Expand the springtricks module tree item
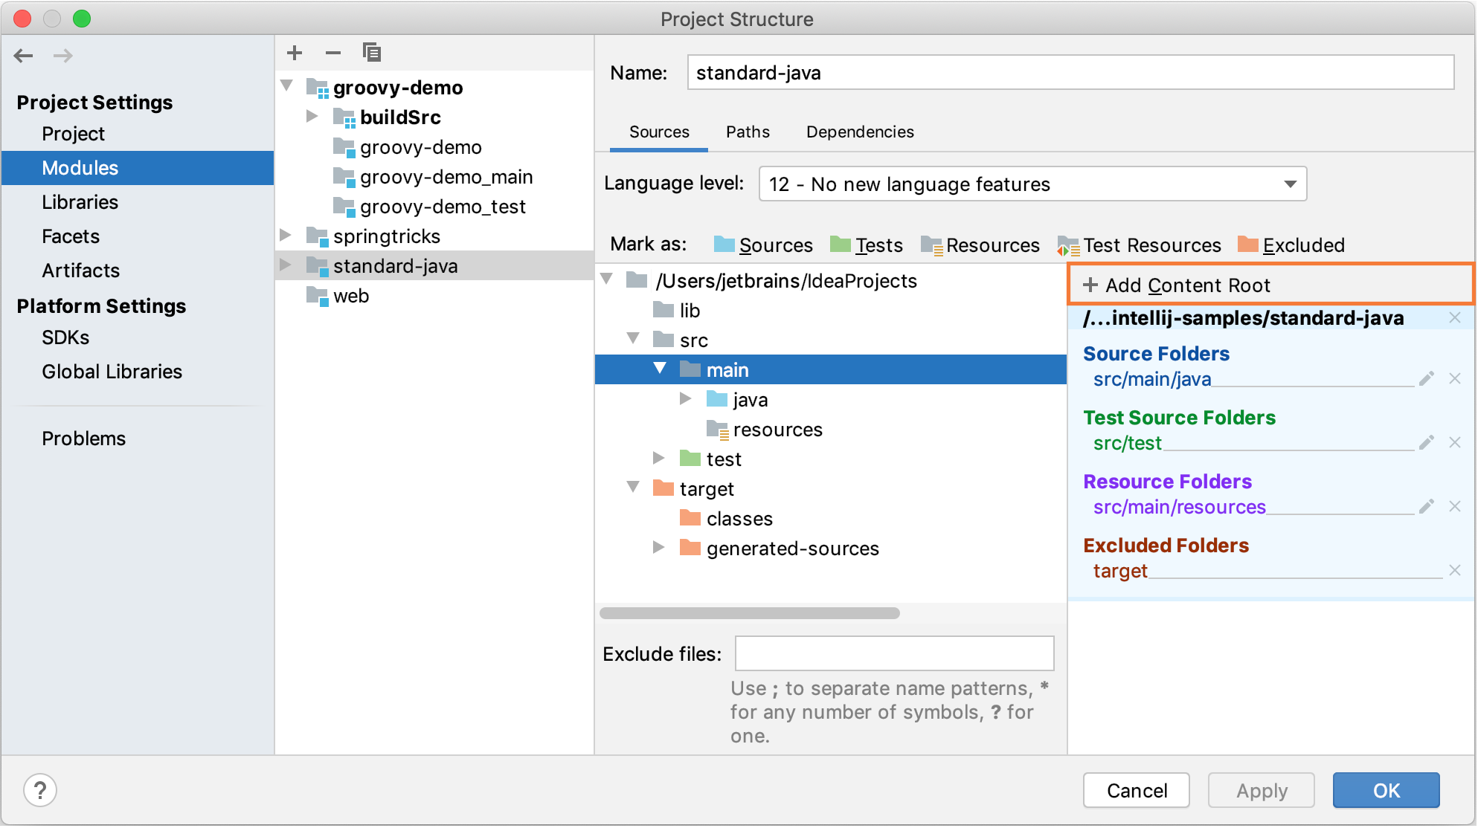Viewport: 1478px width, 828px height. pyautogui.click(x=290, y=236)
